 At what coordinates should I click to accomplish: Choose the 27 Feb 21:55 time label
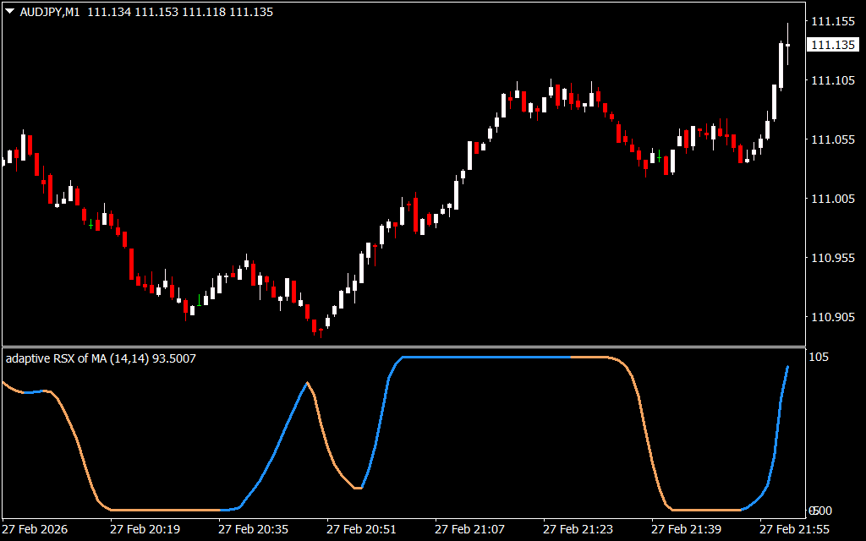point(794,529)
